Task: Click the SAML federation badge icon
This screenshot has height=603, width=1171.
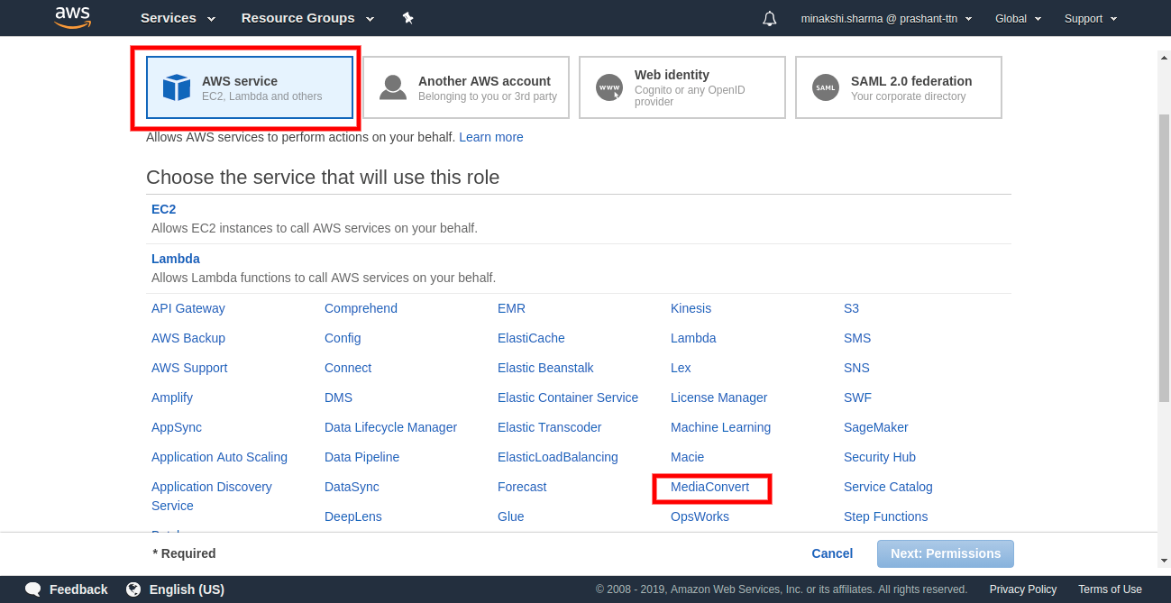Action: pyautogui.click(x=826, y=87)
